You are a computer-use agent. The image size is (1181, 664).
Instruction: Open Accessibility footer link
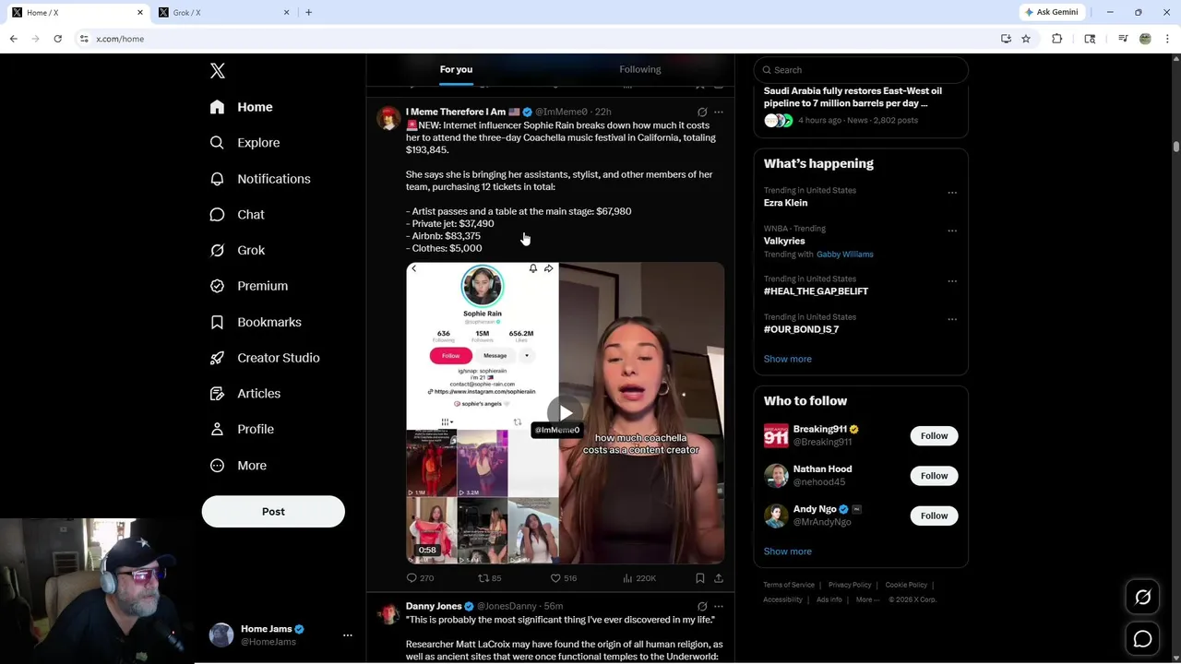[782, 599]
